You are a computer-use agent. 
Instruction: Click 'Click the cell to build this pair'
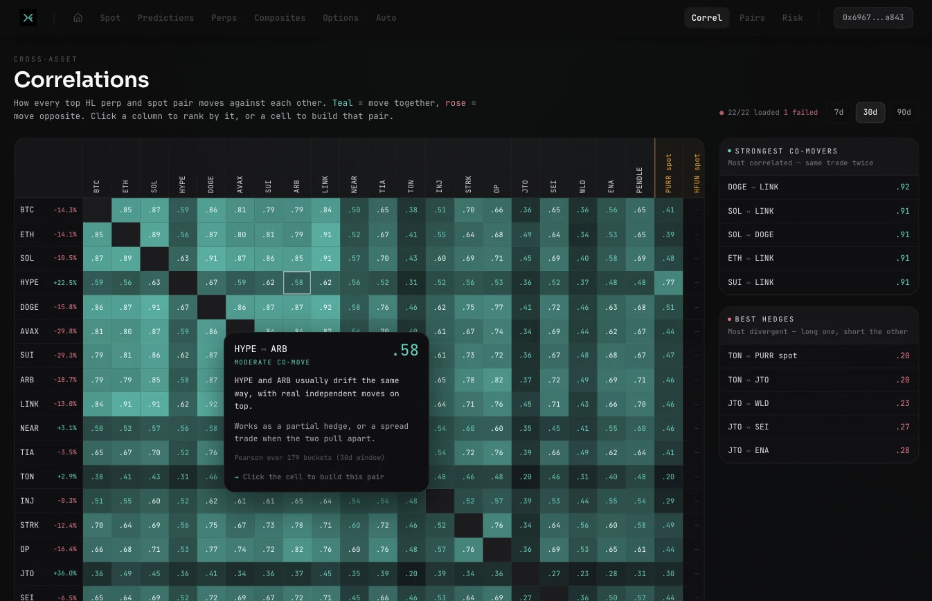tap(313, 477)
